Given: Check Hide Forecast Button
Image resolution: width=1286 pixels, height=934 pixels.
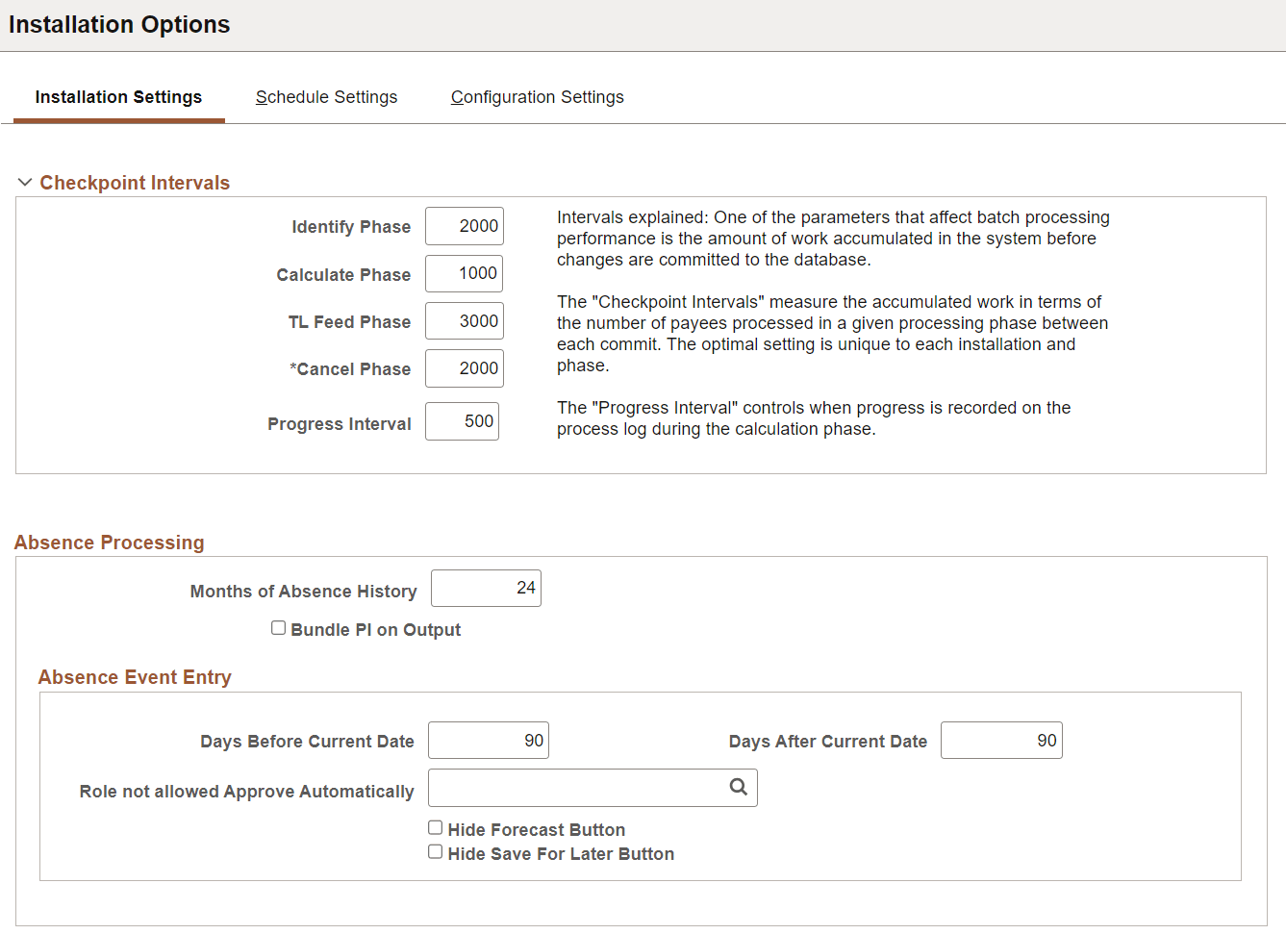Looking at the screenshot, I should (435, 826).
